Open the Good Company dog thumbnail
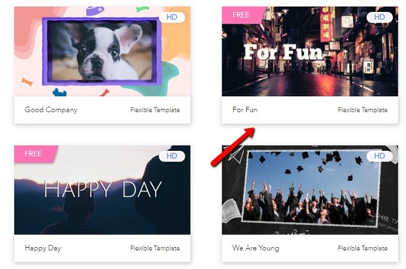The height and width of the screenshot is (269, 406). coord(102,51)
